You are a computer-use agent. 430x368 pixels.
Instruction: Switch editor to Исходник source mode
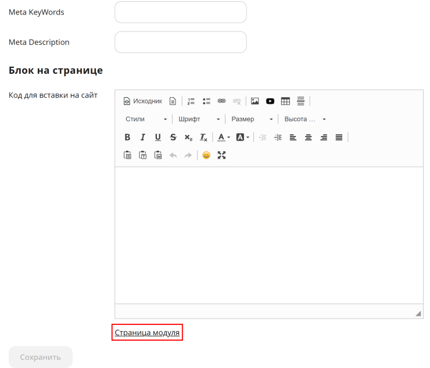point(143,101)
